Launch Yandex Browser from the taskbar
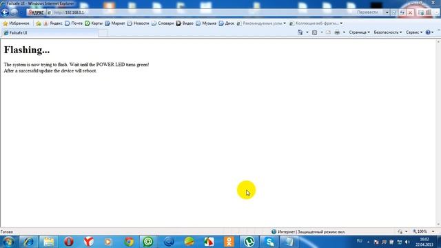441x248 pixels. (89, 242)
